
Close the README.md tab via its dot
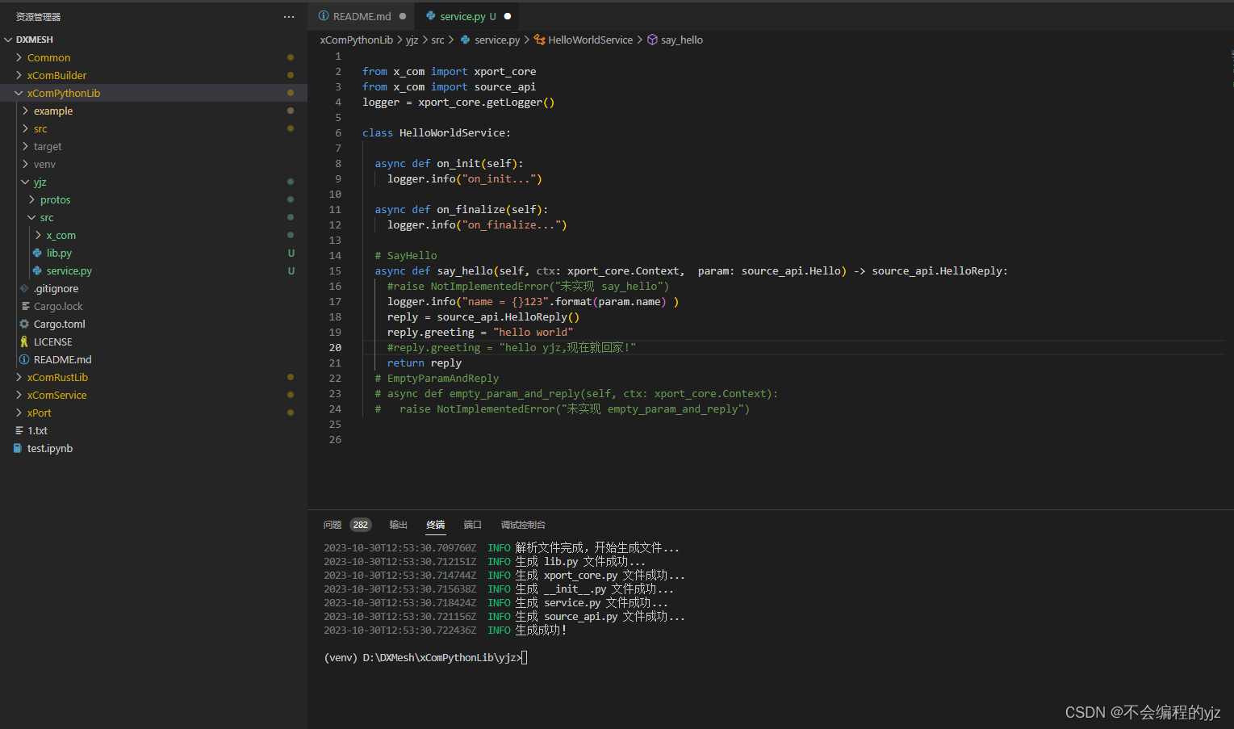point(403,16)
